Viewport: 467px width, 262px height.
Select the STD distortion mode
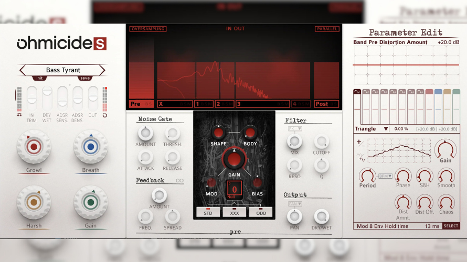click(208, 212)
